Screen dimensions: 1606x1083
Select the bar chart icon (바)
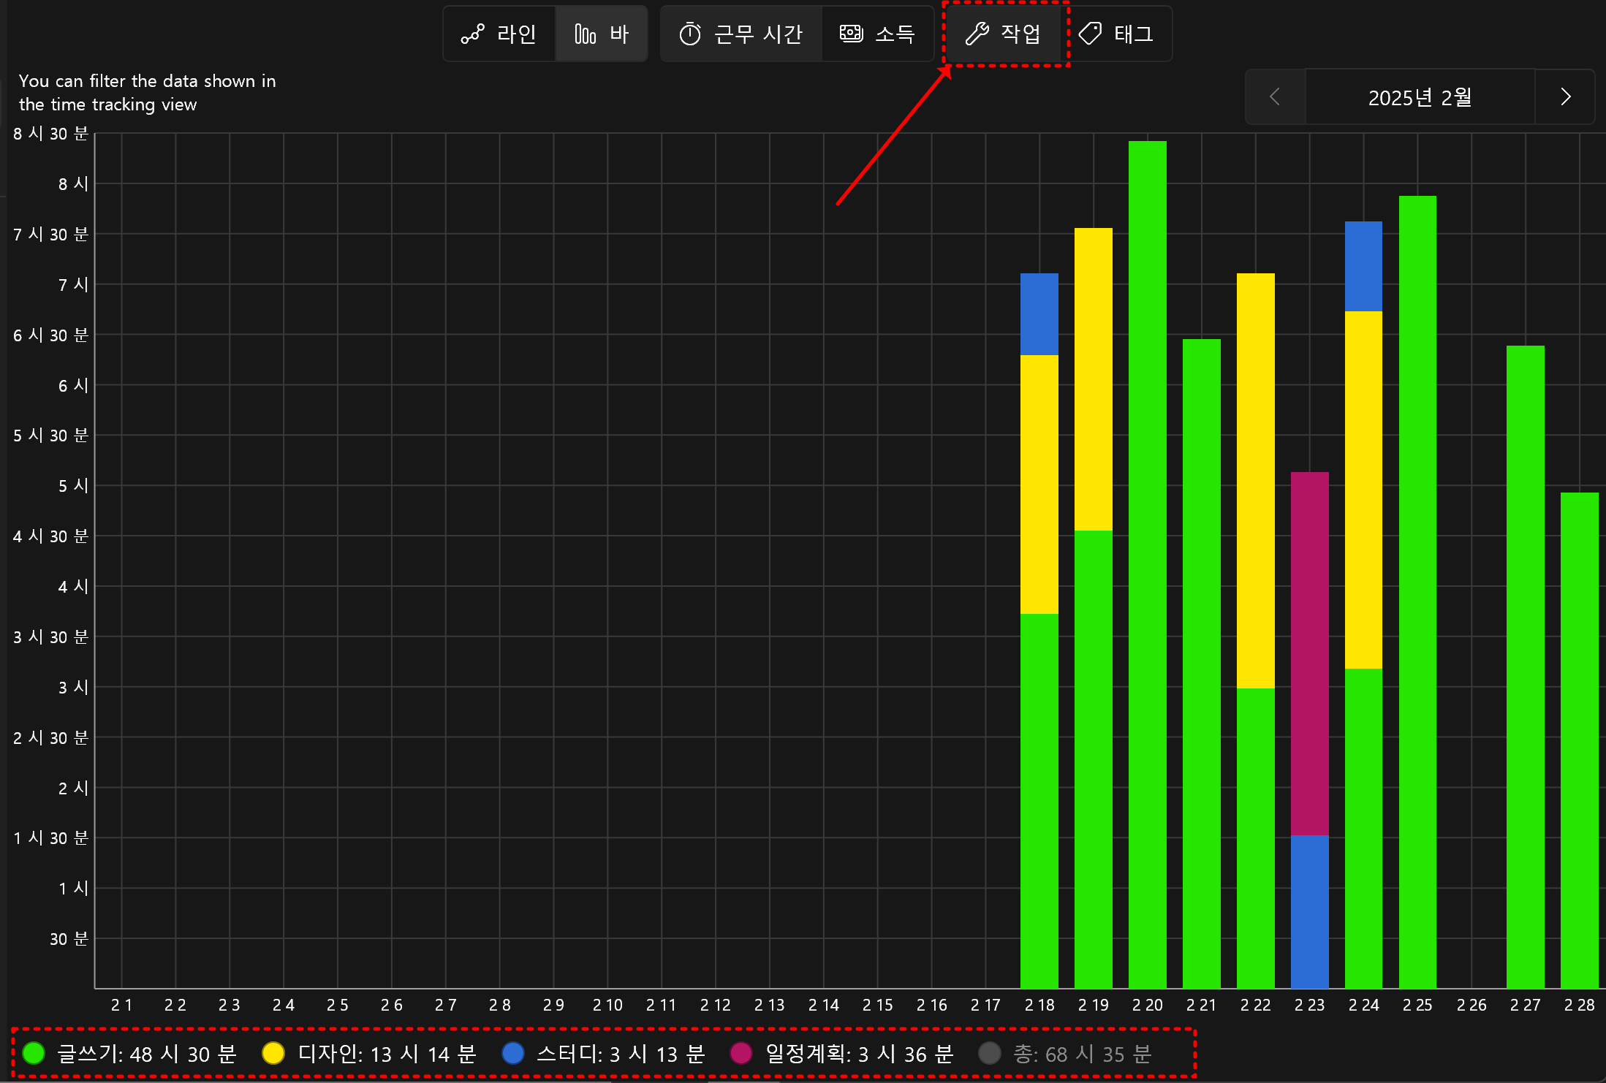coord(585,34)
